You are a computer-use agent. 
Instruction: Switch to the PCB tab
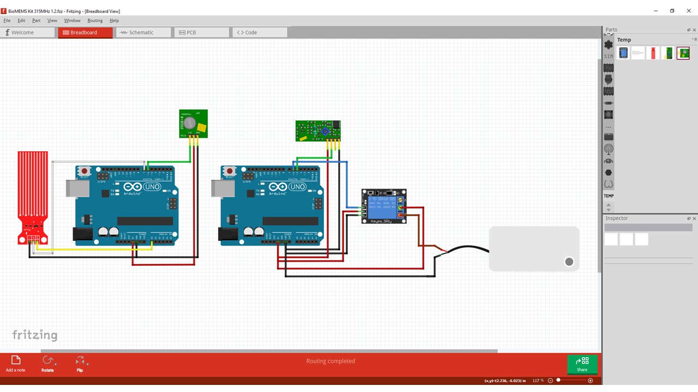click(x=201, y=33)
